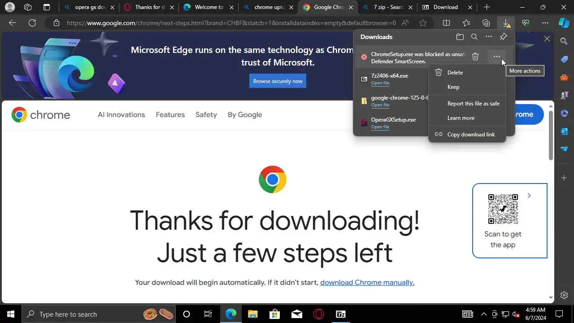Select Report this file as safe
Screen dimensions: 574x323
pyautogui.click(x=467, y=104)
